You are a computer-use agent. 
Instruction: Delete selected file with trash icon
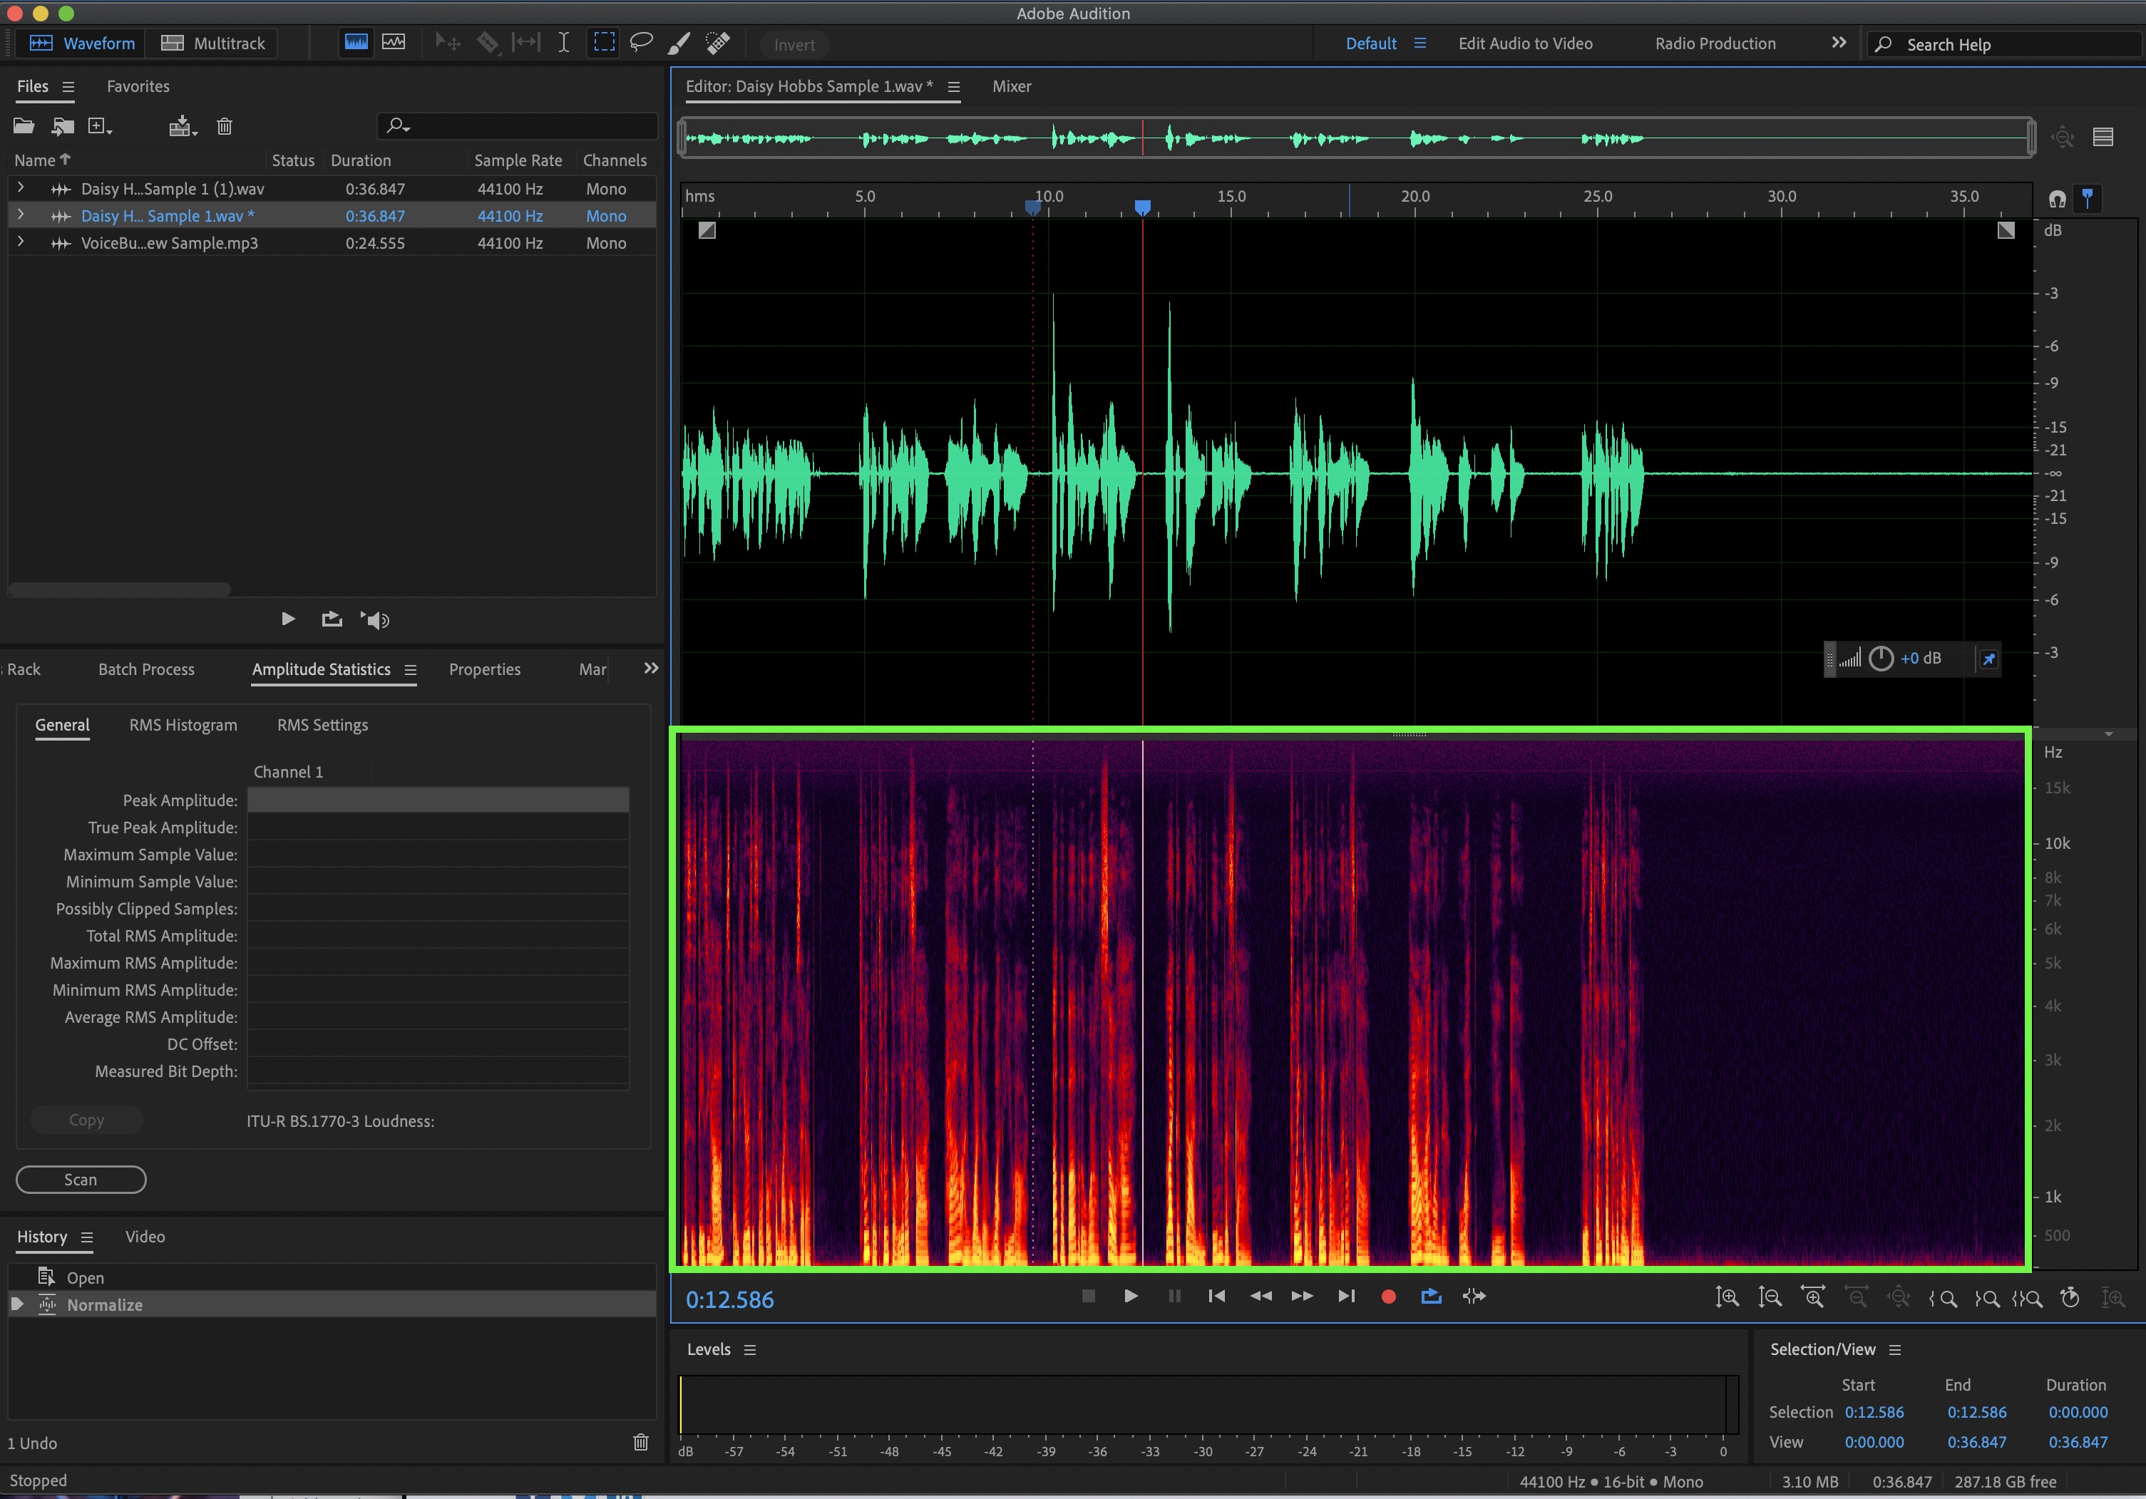coord(225,126)
